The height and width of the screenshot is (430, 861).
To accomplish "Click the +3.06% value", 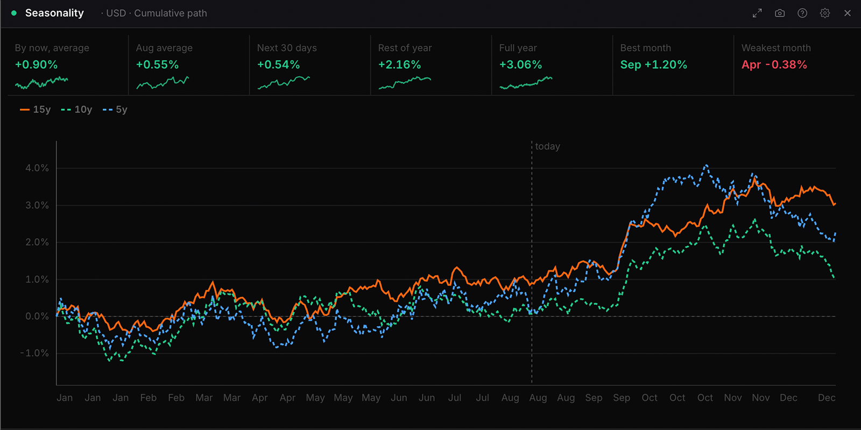I will point(520,64).
